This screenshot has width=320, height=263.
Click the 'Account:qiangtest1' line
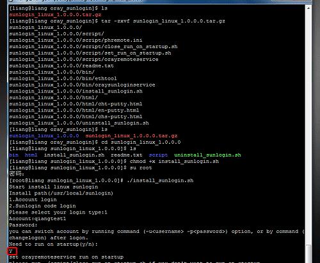tap(38, 219)
